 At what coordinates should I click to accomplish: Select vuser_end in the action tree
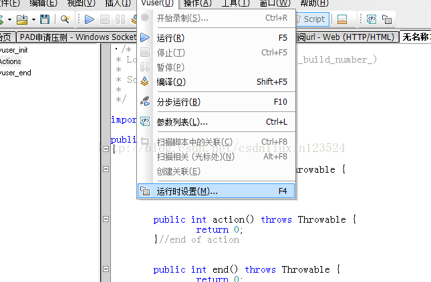[15, 73]
